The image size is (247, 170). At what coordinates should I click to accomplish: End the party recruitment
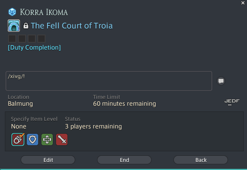click(x=124, y=160)
